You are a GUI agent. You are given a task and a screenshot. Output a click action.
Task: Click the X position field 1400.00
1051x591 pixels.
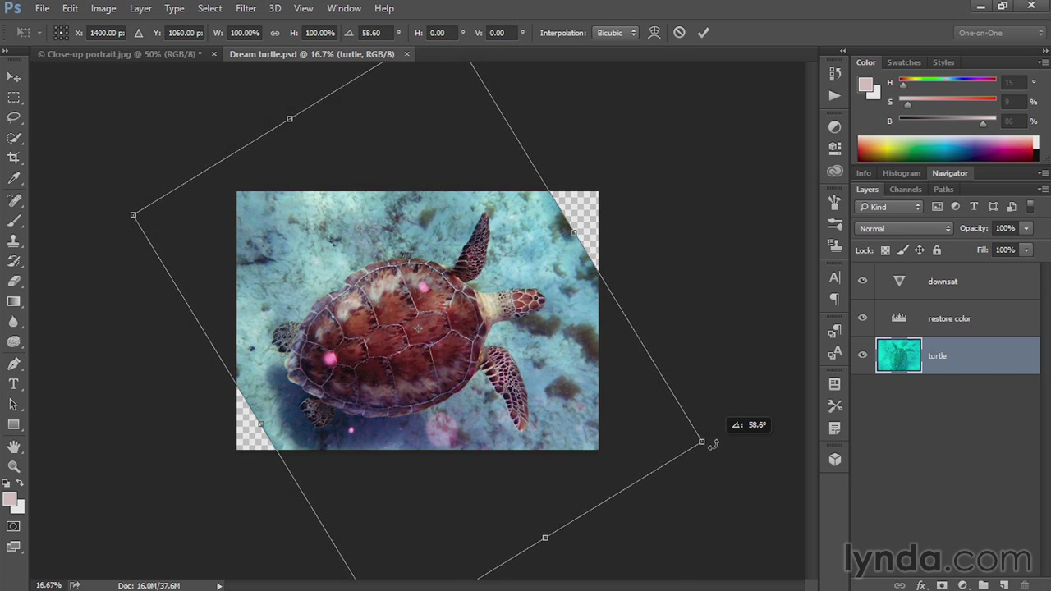(x=106, y=33)
